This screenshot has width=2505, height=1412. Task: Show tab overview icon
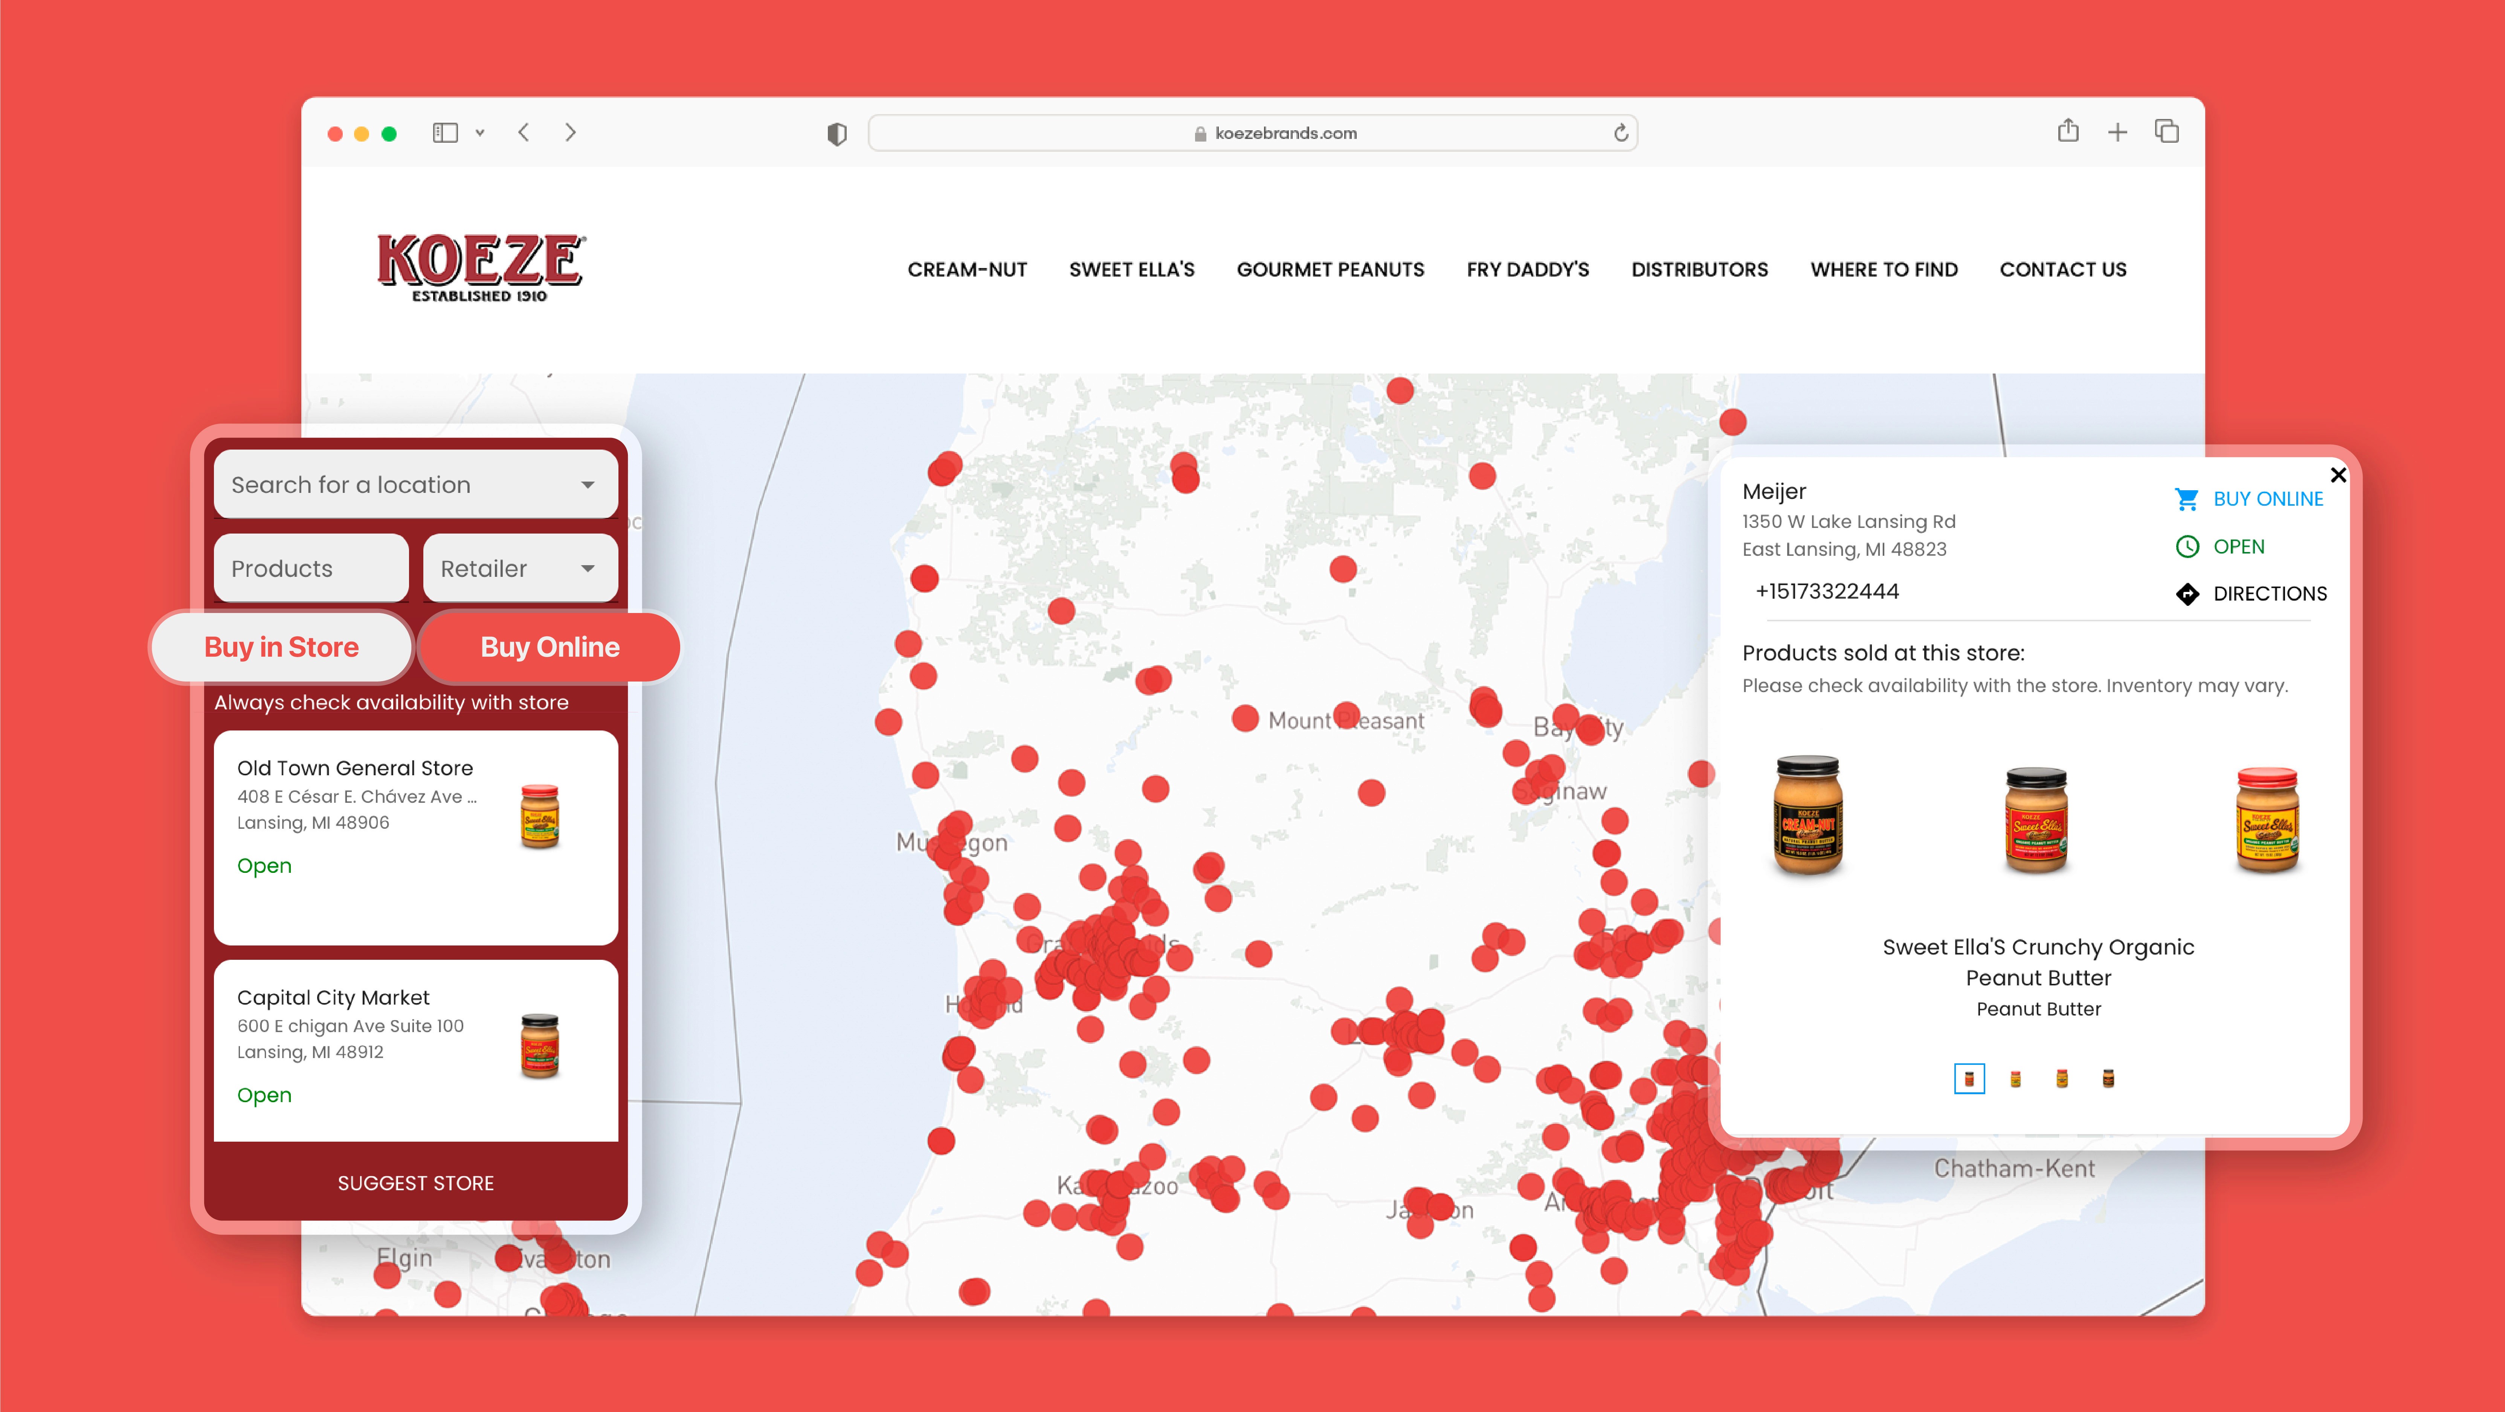point(2166,131)
